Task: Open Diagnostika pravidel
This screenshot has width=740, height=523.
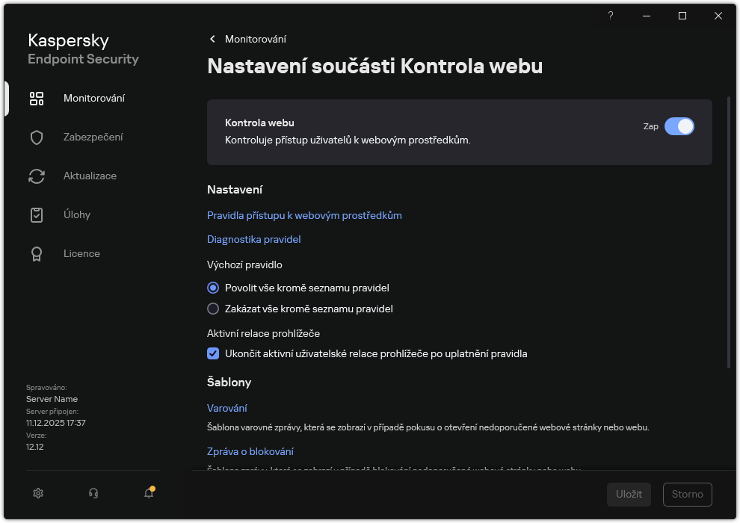Action: pyautogui.click(x=254, y=239)
